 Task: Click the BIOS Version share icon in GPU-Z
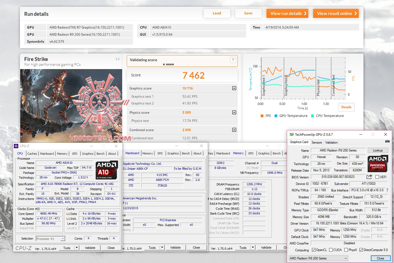(369, 177)
